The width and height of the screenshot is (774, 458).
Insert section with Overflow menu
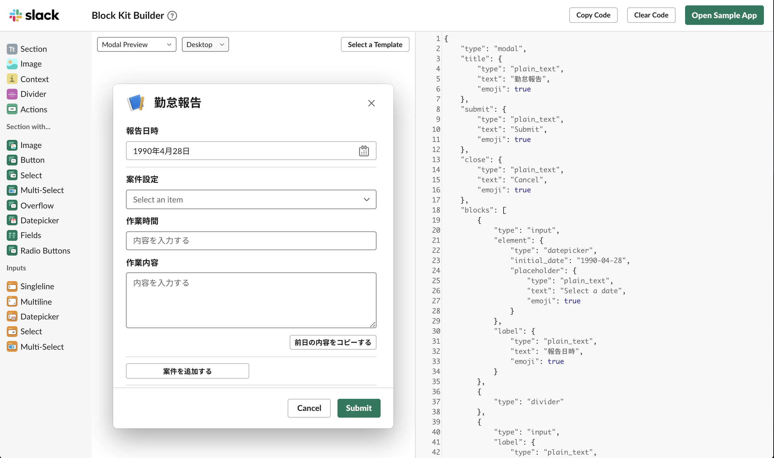click(x=37, y=205)
